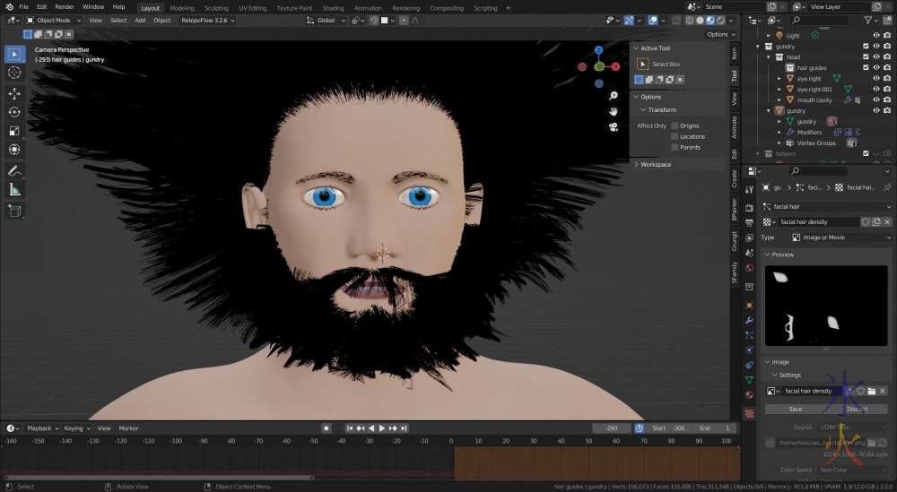Expand the Workspace panel
This screenshot has width=897, height=492.
(655, 164)
